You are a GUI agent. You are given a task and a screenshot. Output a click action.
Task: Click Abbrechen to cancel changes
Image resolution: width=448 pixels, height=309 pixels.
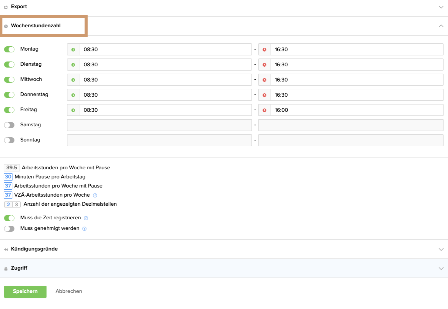[69, 291]
